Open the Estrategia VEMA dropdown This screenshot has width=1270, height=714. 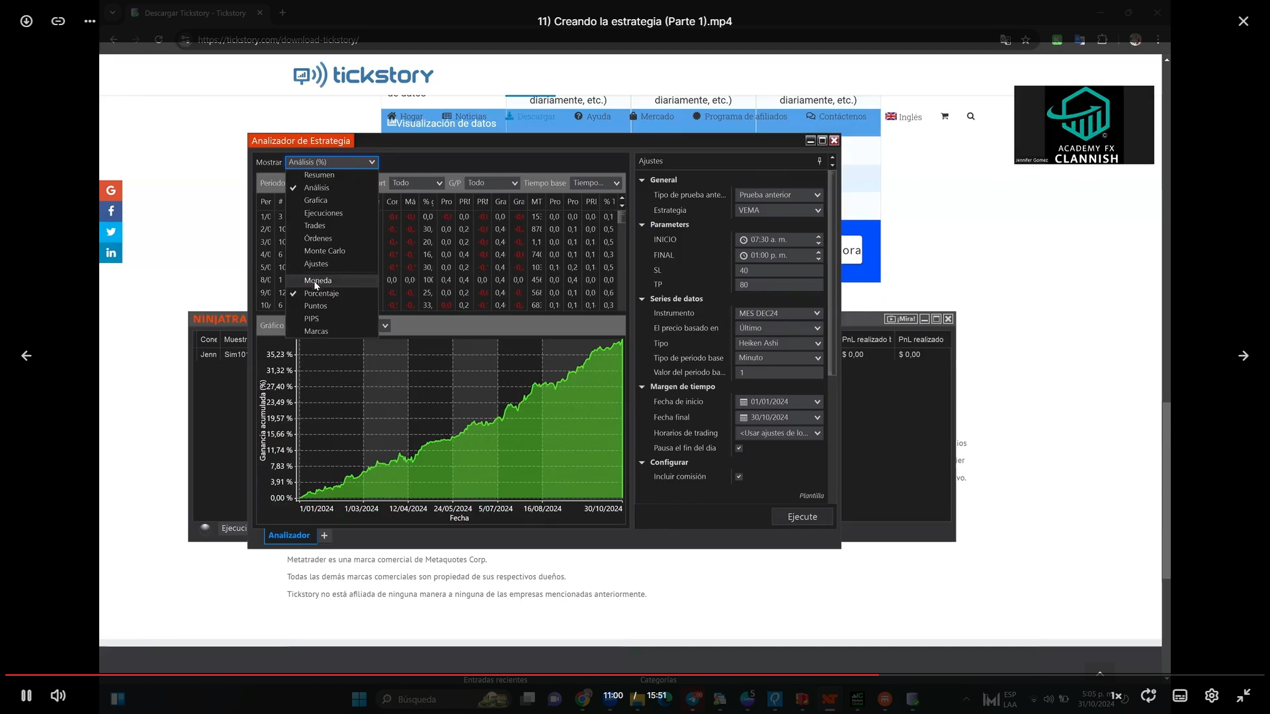point(779,210)
